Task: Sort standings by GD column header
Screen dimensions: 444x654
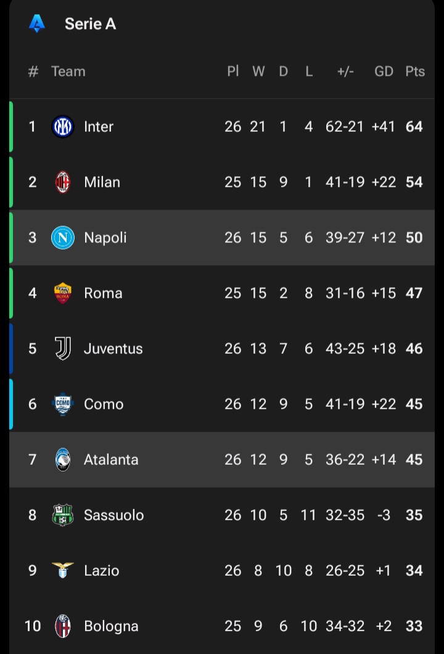Action: [384, 72]
